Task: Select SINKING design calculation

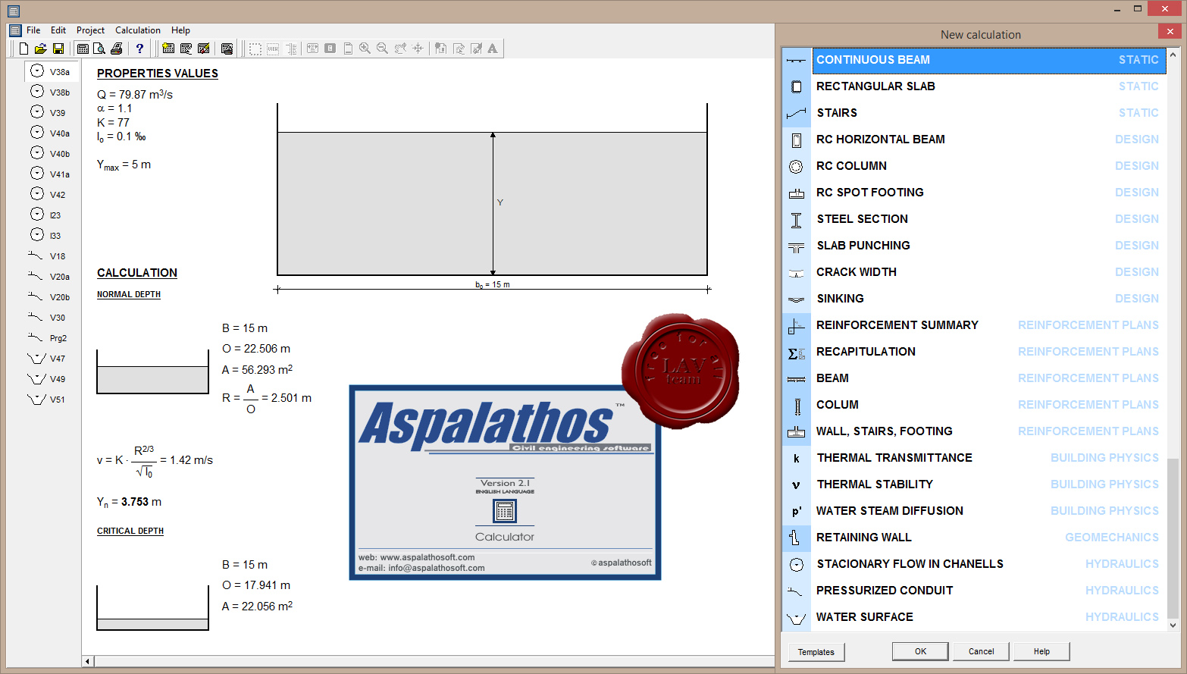Action: pos(974,299)
